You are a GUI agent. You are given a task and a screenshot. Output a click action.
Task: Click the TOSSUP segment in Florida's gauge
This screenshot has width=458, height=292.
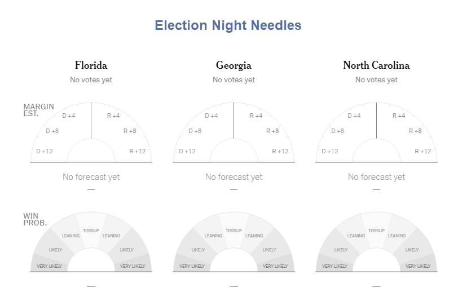91,231
